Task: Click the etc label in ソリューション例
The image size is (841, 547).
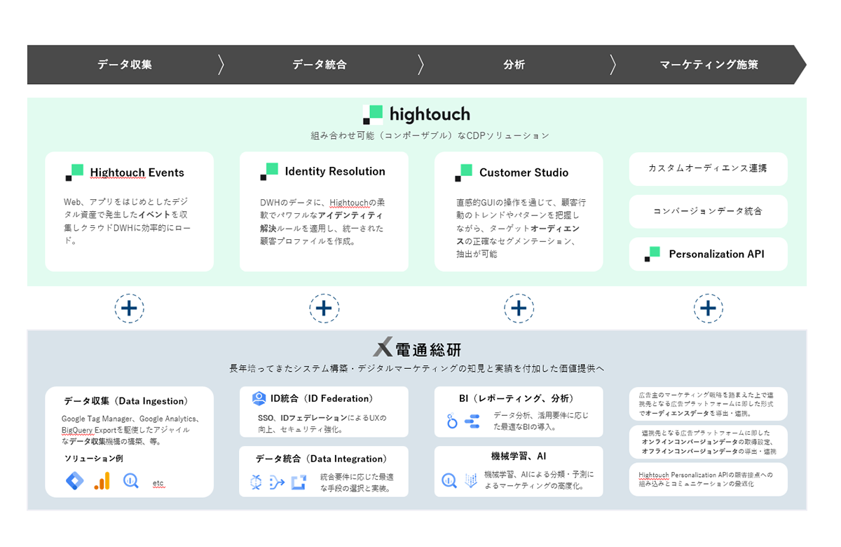Action: pyautogui.click(x=158, y=483)
